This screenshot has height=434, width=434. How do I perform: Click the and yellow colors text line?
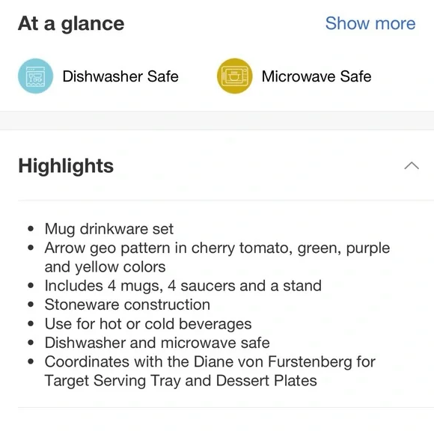click(106, 267)
